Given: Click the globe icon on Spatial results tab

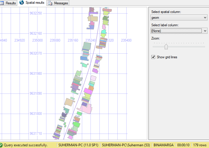Looking at the screenshot, I should point(22,3).
